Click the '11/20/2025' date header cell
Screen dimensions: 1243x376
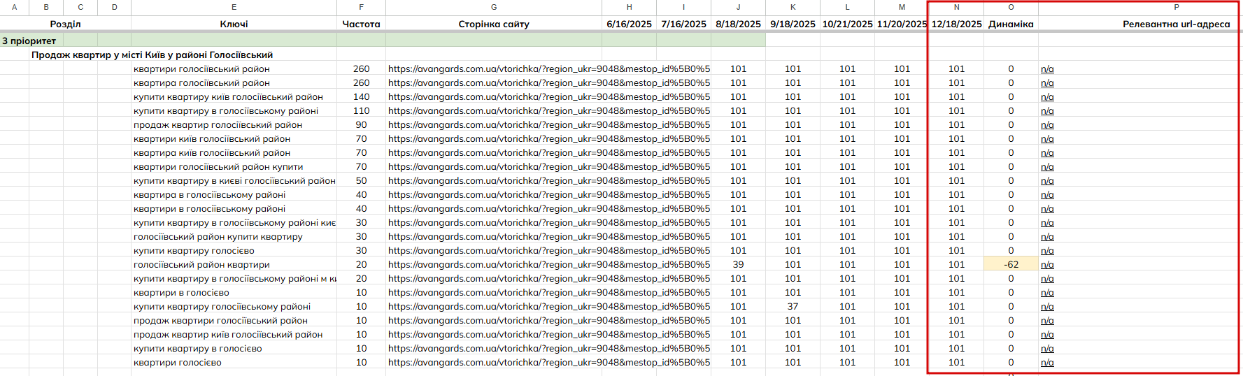click(902, 24)
